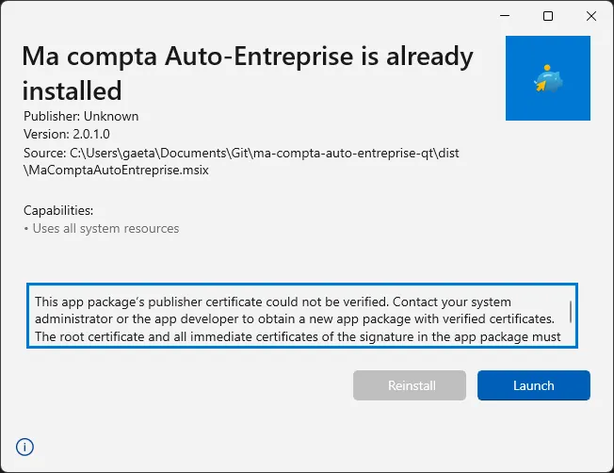Click 'Uses all system resources' capability
Image resolution: width=614 pixels, height=473 pixels.
click(104, 228)
